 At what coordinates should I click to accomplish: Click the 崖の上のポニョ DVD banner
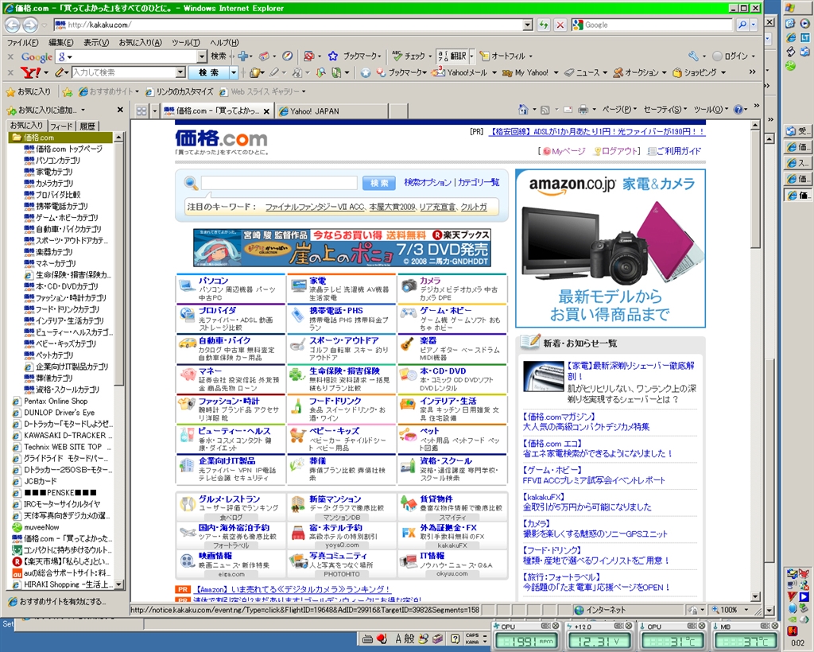pyautogui.click(x=342, y=247)
